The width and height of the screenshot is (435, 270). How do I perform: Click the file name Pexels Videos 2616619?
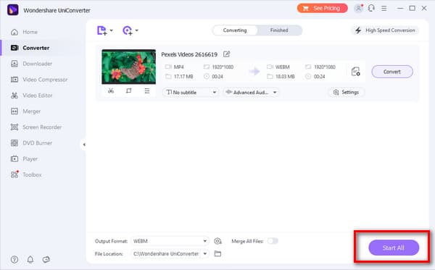[x=189, y=54]
